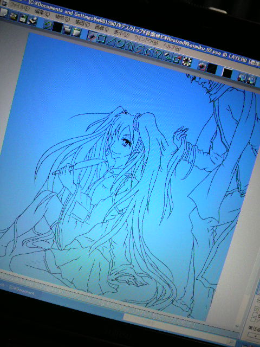Viewport: 260px width, 347px height.
Task: Click the kaimiku_02.pxa title bar text
Action: click(203, 48)
